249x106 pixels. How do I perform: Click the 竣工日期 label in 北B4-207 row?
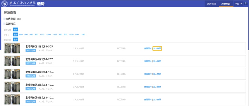click(121, 61)
